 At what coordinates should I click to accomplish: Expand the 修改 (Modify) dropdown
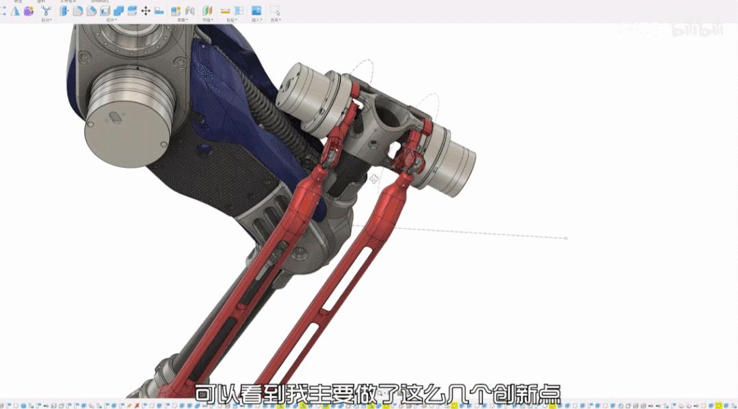coord(111,20)
